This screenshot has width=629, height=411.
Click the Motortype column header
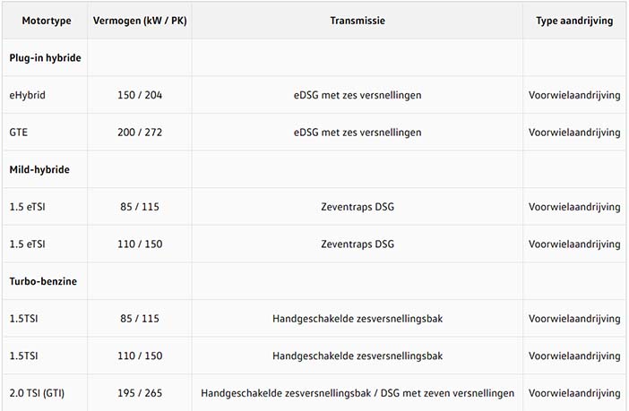point(47,21)
